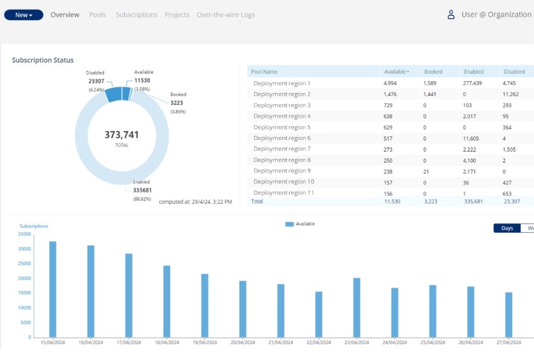This screenshot has width=534, height=360.
Task: Select the Deployment region 1 row
Action: coord(390,84)
